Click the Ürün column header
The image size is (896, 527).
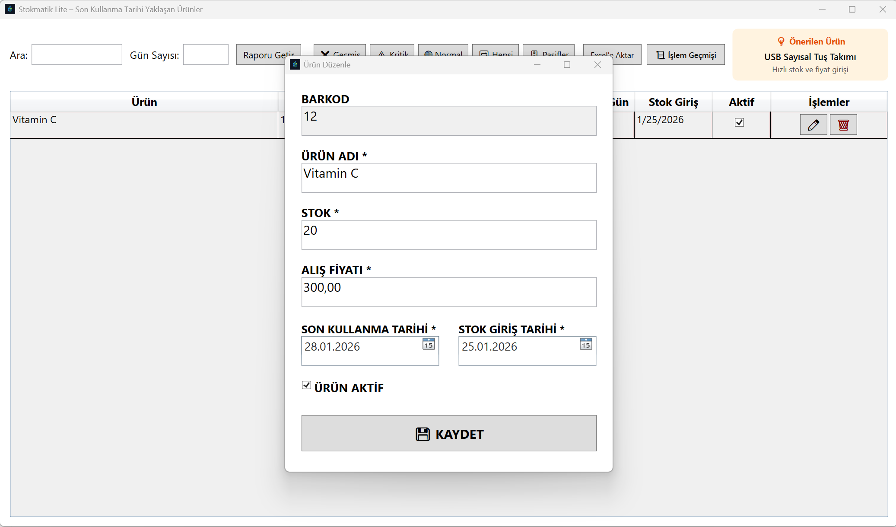(144, 102)
